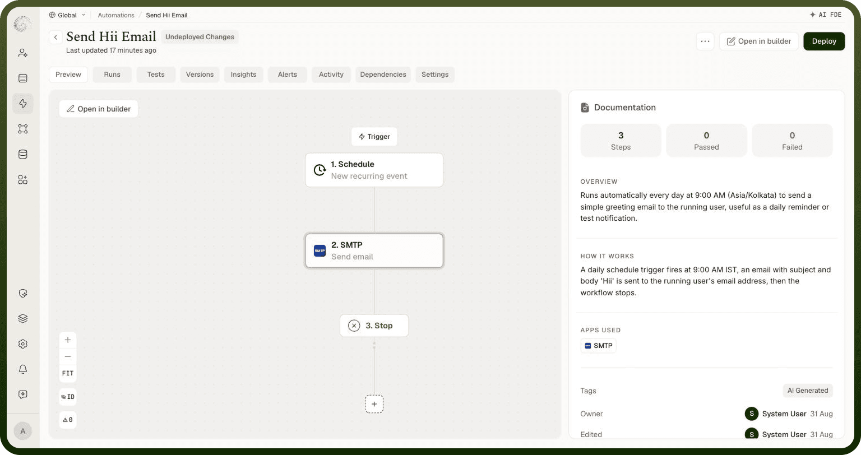Click Open in builder on canvas
The width and height of the screenshot is (861, 455).
[99, 109]
